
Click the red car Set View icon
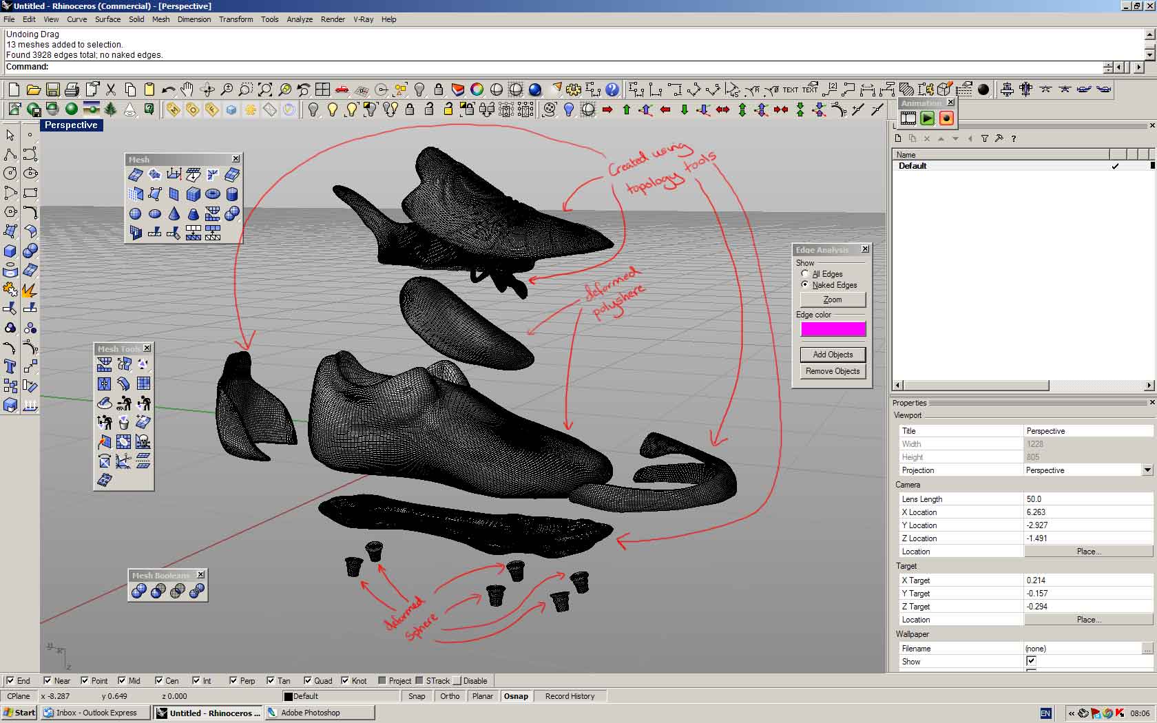tap(342, 90)
